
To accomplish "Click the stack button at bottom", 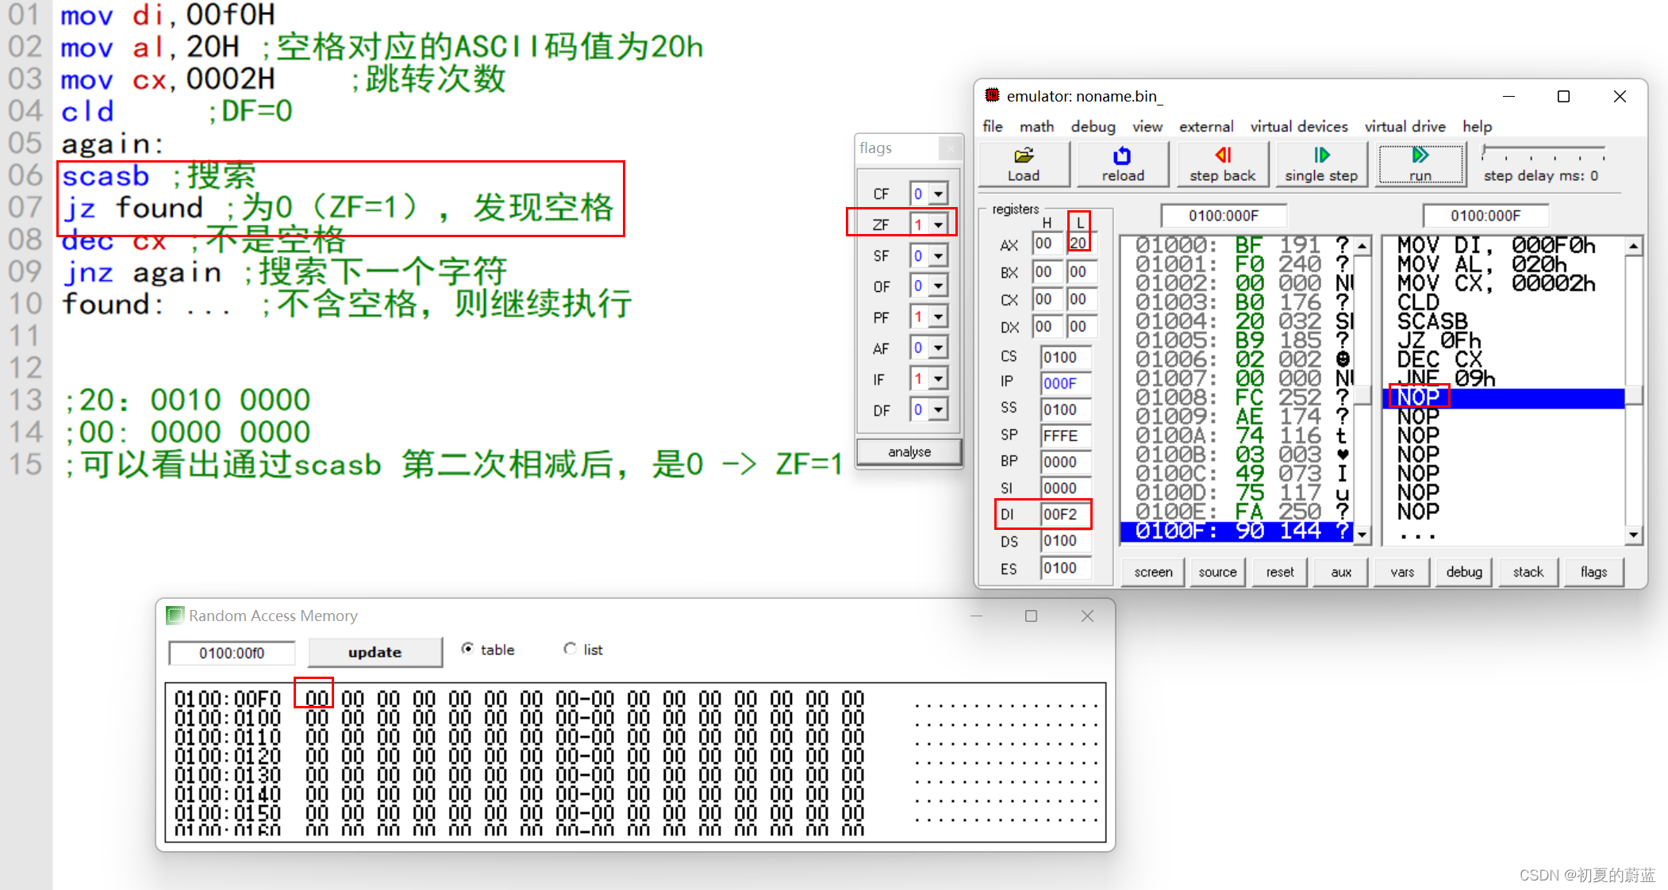I will click(1528, 572).
